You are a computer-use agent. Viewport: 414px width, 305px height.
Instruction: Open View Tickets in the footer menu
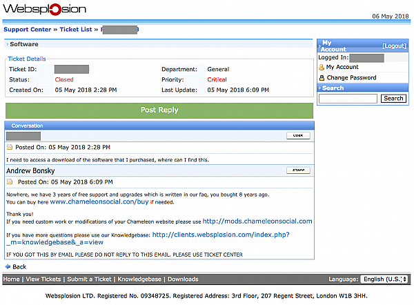tap(43, 279)
